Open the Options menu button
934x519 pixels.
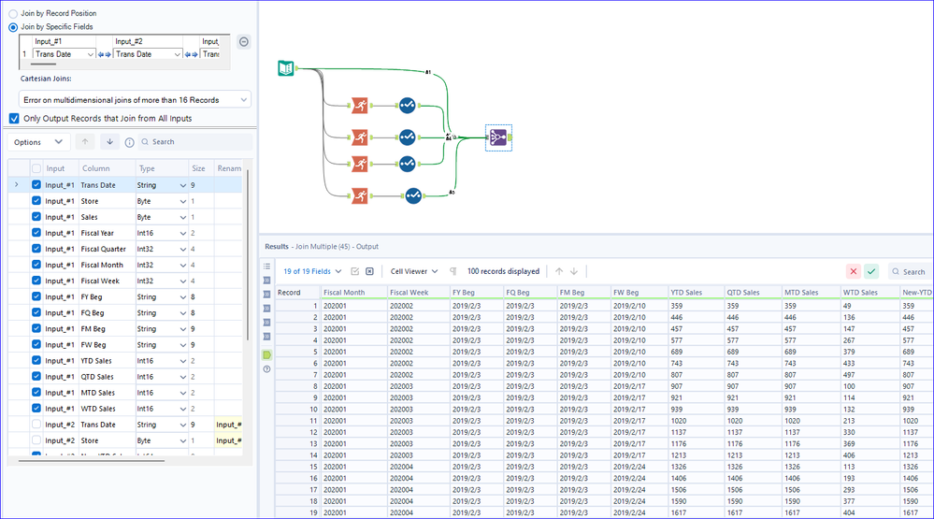[37, 142]
